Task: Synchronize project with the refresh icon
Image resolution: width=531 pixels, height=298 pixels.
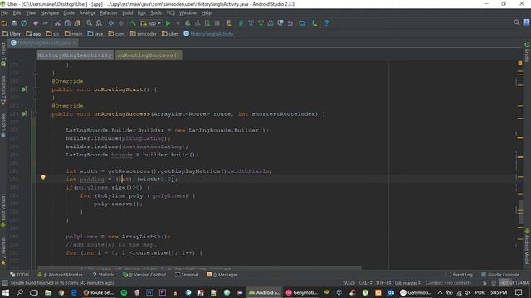Action: click(x=24, y=23)
